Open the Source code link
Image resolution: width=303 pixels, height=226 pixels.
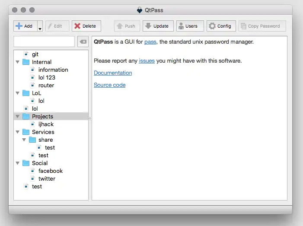(x=109, y=85)
